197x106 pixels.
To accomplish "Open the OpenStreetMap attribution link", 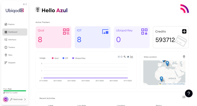I will 179,84.
